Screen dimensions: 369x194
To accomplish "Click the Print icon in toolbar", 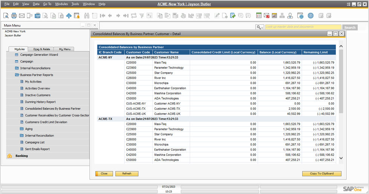I will tap(14, 15).
